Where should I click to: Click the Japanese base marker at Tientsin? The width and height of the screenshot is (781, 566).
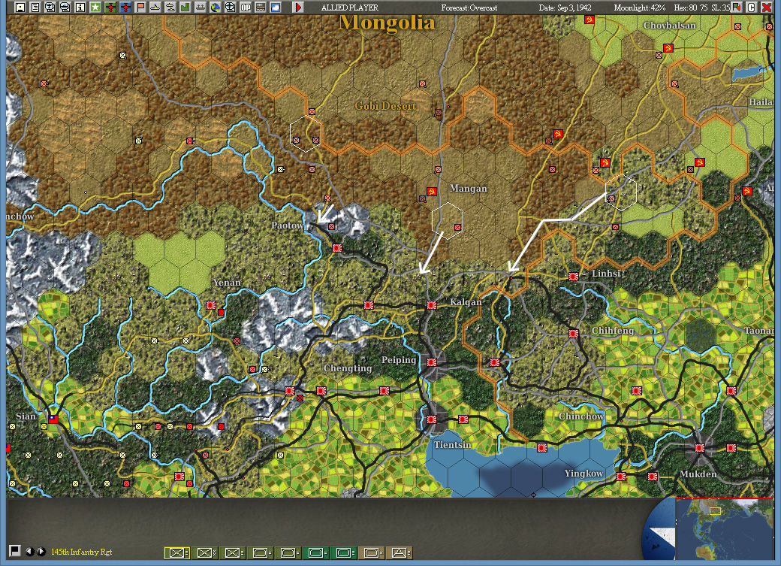(x=432, y=419)
